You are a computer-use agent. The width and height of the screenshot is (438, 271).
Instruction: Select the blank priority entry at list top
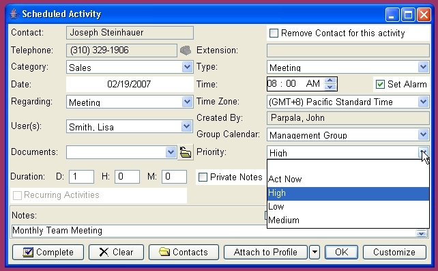point(348,167)
